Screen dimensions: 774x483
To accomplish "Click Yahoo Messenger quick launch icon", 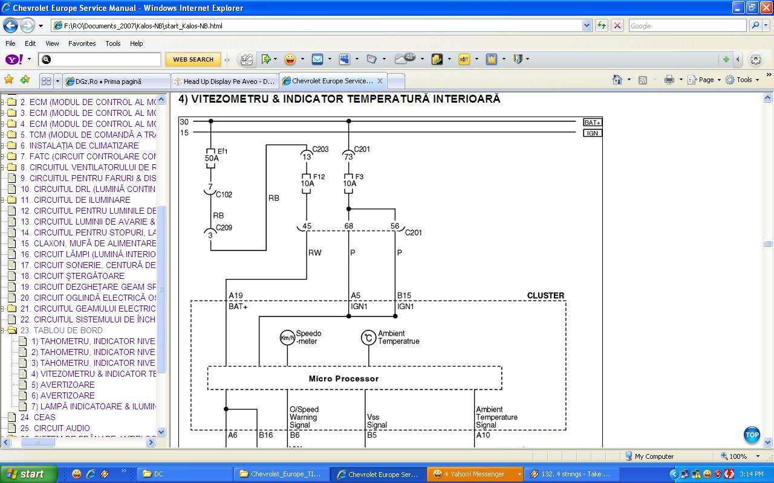I will (x=77, y=474).
